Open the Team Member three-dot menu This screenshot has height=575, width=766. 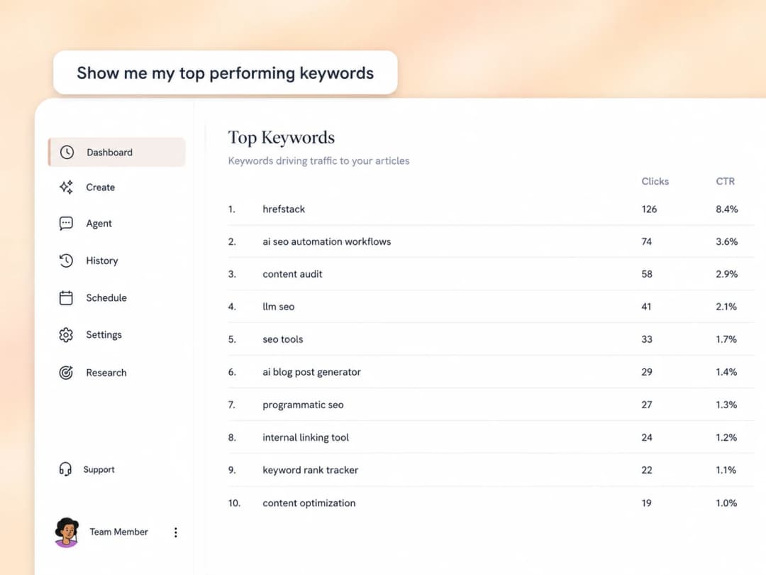(x=176, y=532)
